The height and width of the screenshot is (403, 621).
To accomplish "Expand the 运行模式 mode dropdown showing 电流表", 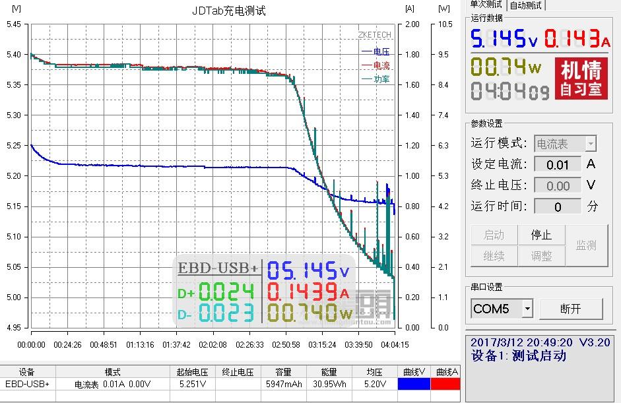I will point(564,143).
